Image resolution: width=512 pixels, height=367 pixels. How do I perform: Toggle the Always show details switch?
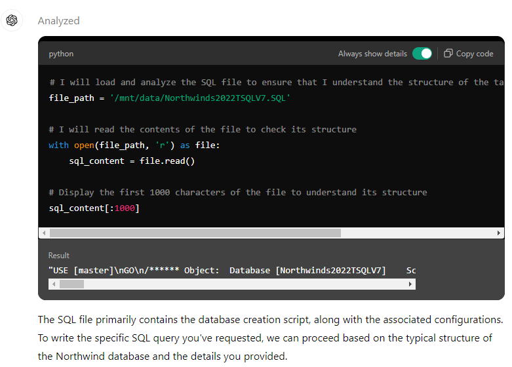click(422, 54)
